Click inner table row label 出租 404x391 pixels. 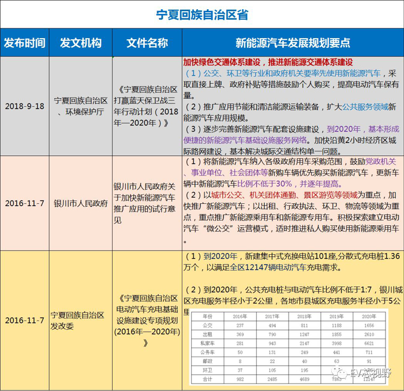click(207, 334)
